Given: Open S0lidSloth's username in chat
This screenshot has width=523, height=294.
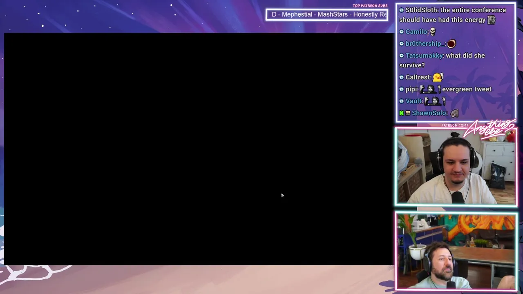Looking at the screenshot, I should pyautogui.click(x=422, y=10).
